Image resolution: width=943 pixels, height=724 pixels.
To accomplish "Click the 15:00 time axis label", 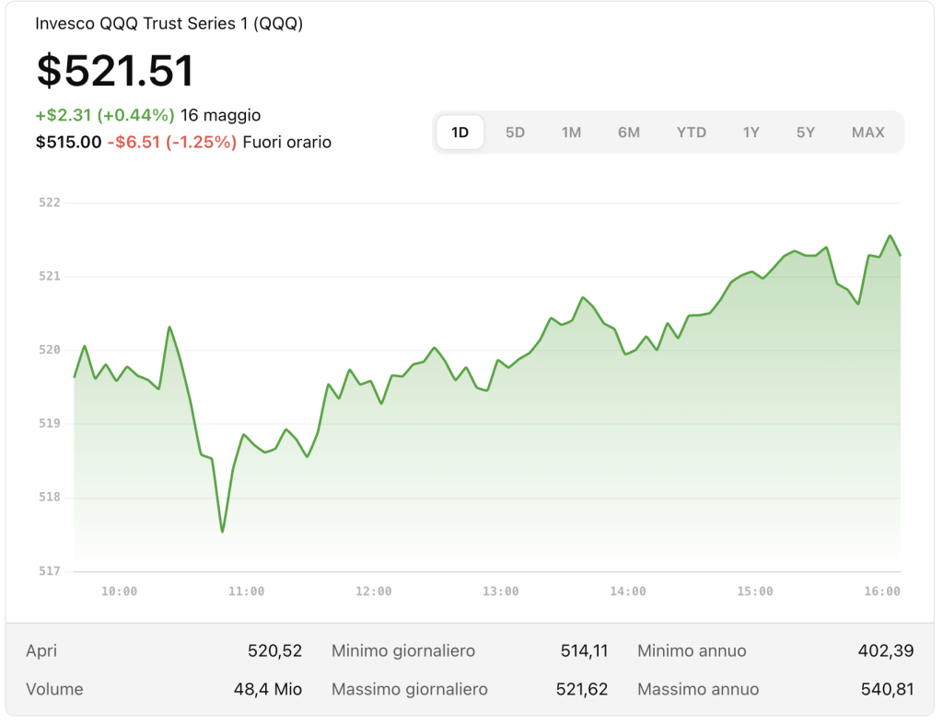I will point(755,592).
